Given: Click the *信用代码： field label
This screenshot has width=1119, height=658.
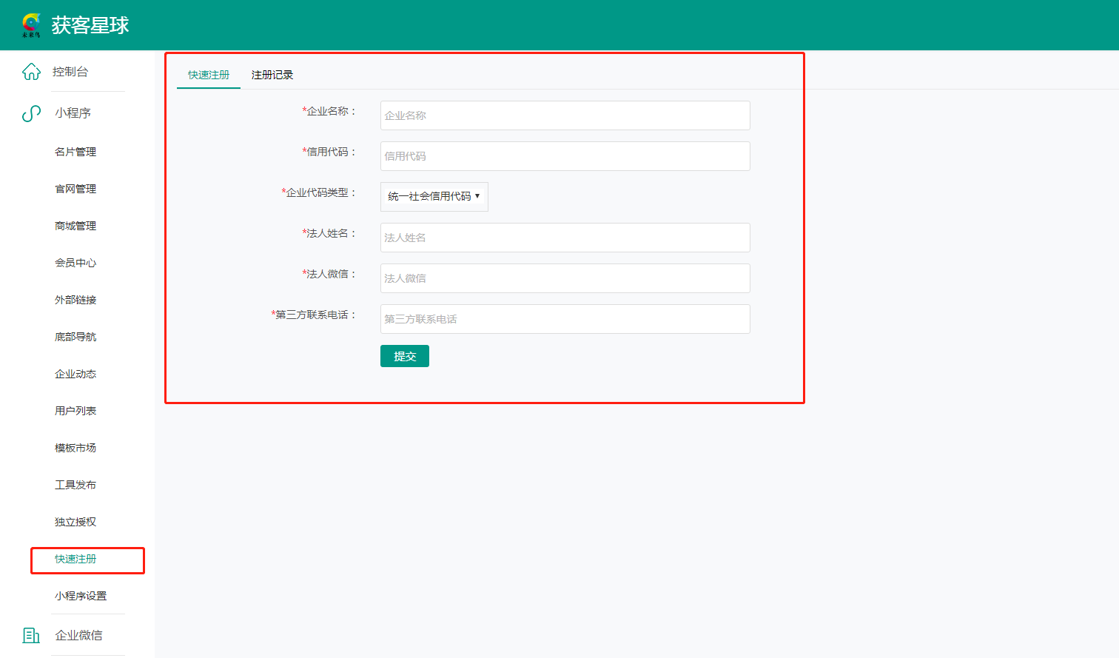Looking at the screenshot, I should click(x=329, y=152).
